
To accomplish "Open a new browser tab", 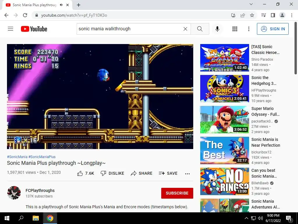I will 79,5.
